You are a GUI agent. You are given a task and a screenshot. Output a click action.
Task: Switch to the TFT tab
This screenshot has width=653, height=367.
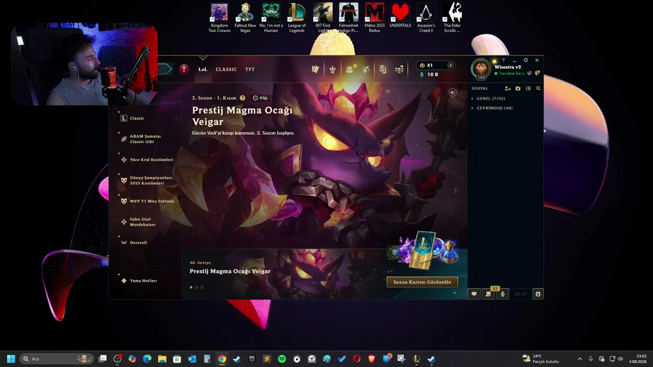click(x=249, y=69)
